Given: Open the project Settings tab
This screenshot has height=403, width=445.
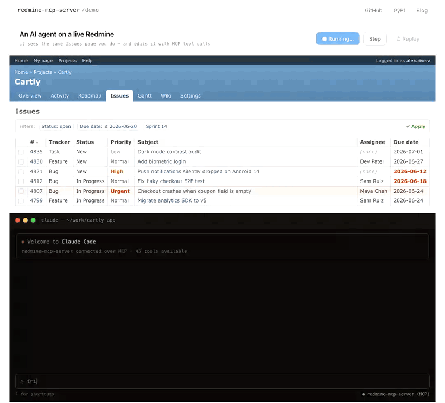Looking at the screenshot, I should 190,96.
